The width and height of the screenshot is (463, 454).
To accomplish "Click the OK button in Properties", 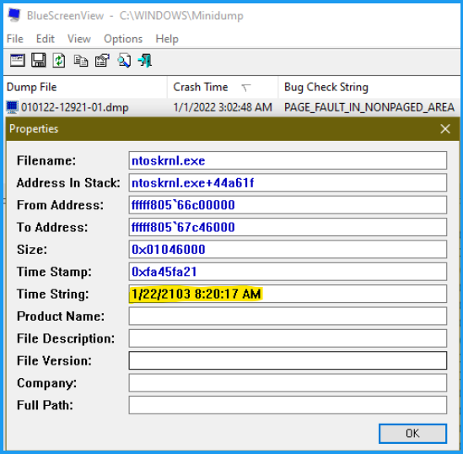I will pos(412,433).
